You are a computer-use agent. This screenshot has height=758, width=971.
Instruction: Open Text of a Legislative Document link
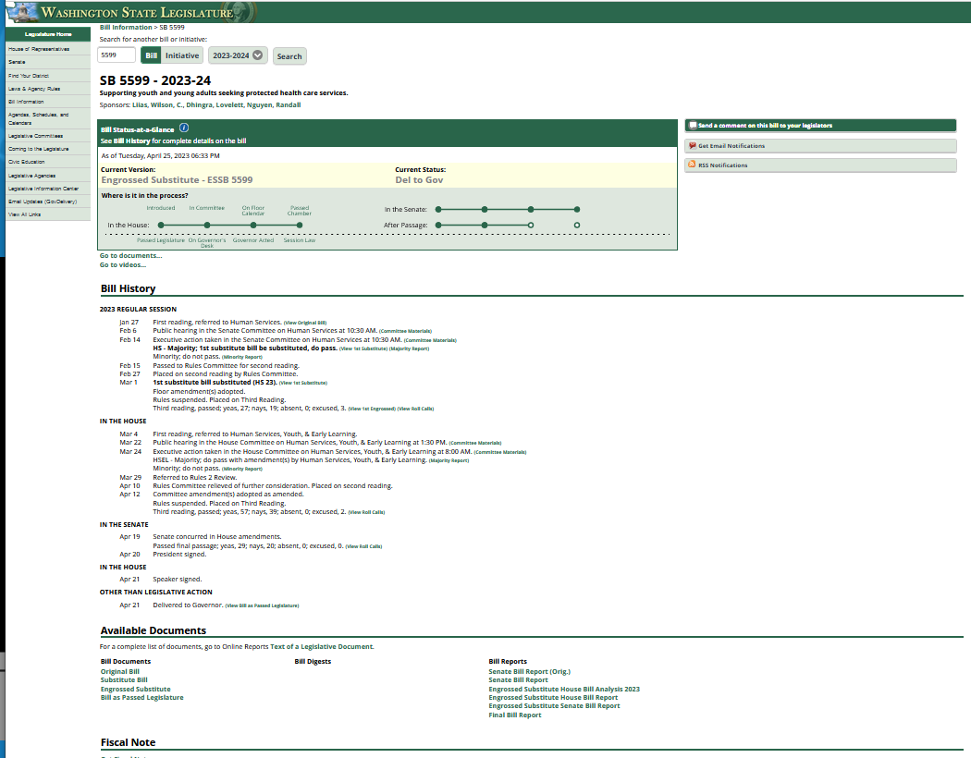[322, 647]
